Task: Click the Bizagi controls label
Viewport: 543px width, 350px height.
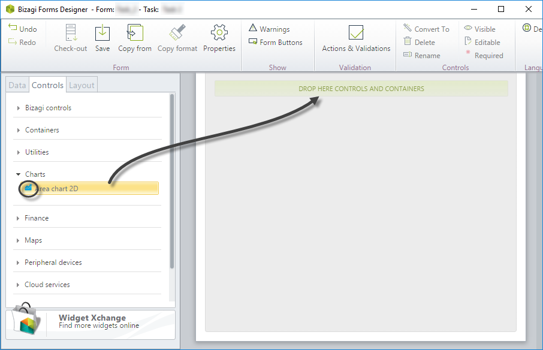Action: tap(48, 108)
